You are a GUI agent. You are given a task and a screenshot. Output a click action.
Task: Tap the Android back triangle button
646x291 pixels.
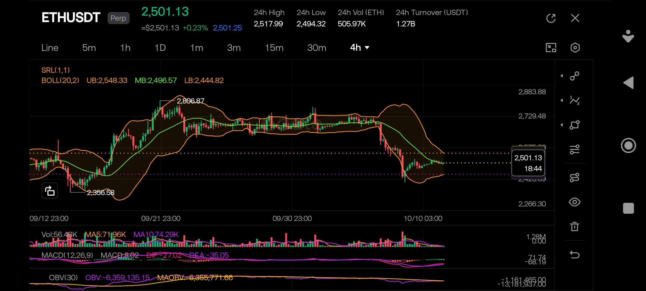click(x=629, y=83)
